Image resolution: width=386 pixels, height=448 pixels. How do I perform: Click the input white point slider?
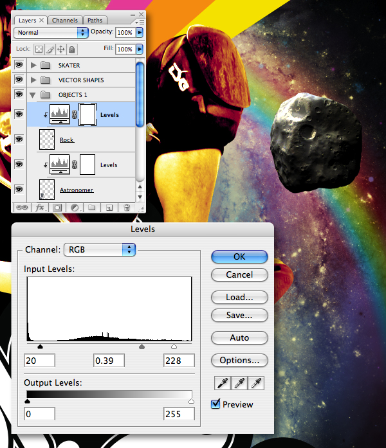coord(174,346)
